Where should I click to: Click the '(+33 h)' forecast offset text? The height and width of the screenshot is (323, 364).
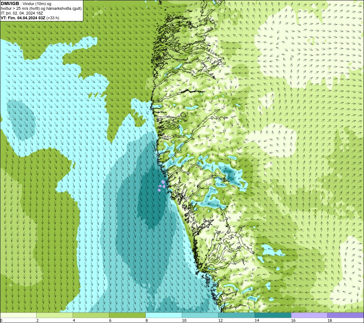click(x=53, y=18)
